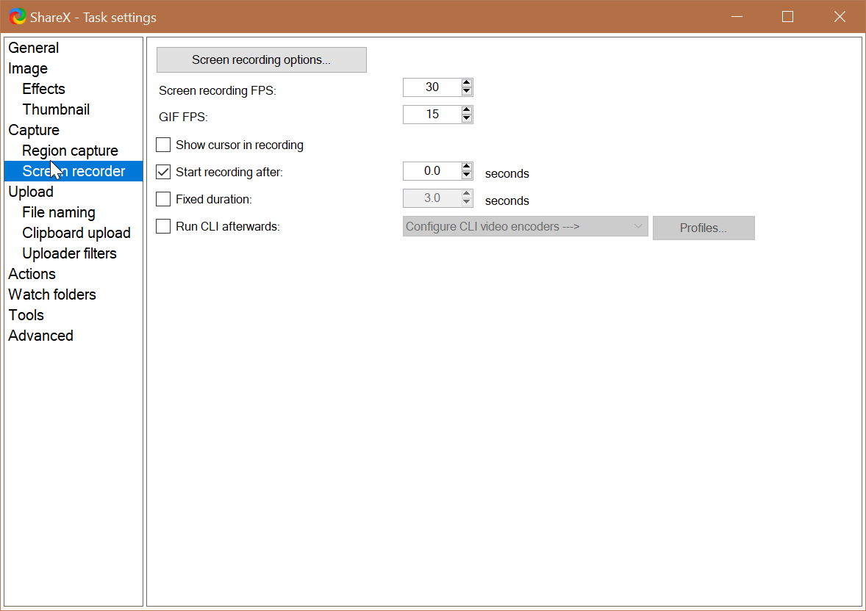Select Effects under Image
Image resolution: width=866 pixels, height=611 pixels.
pyautogui.click(x=43, y=88)
